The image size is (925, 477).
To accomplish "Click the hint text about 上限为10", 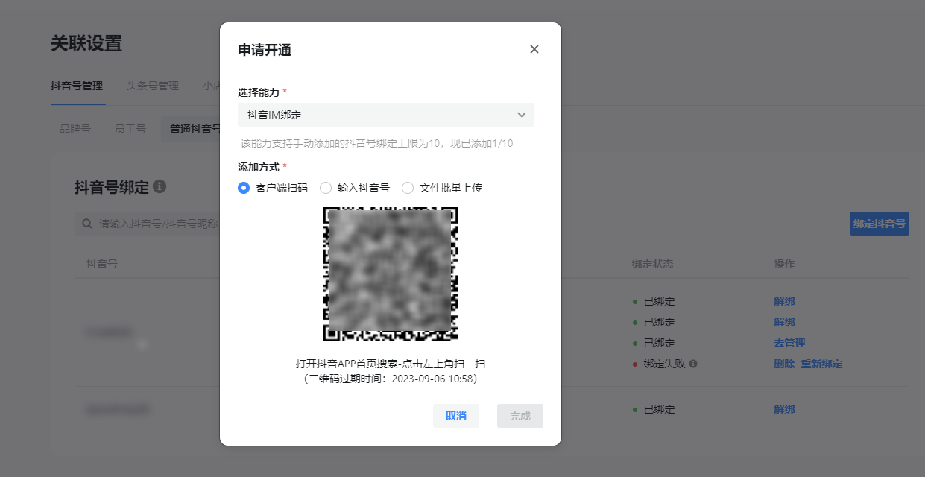I will [x=377, y=143].
